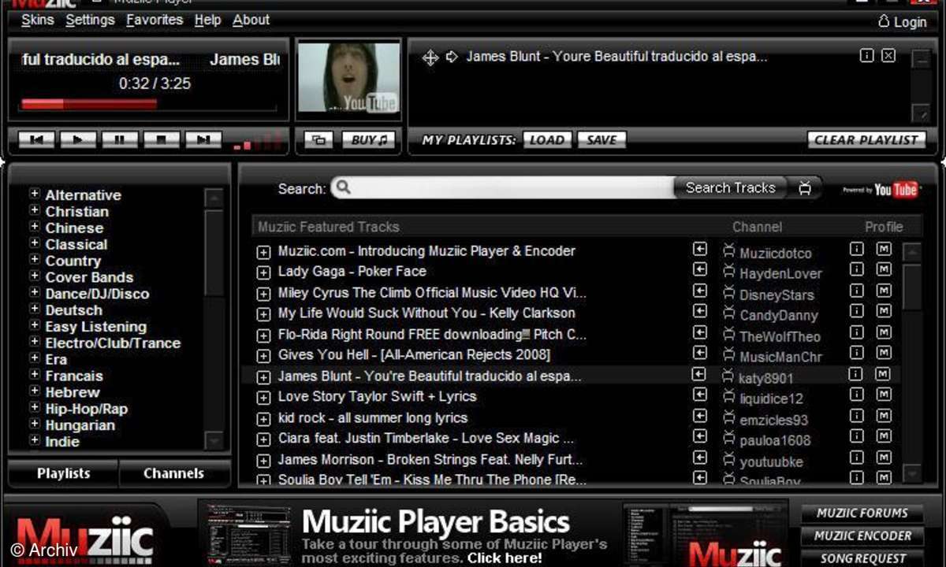Clear the playlist

pyautogui.click(x=866, y=140)
